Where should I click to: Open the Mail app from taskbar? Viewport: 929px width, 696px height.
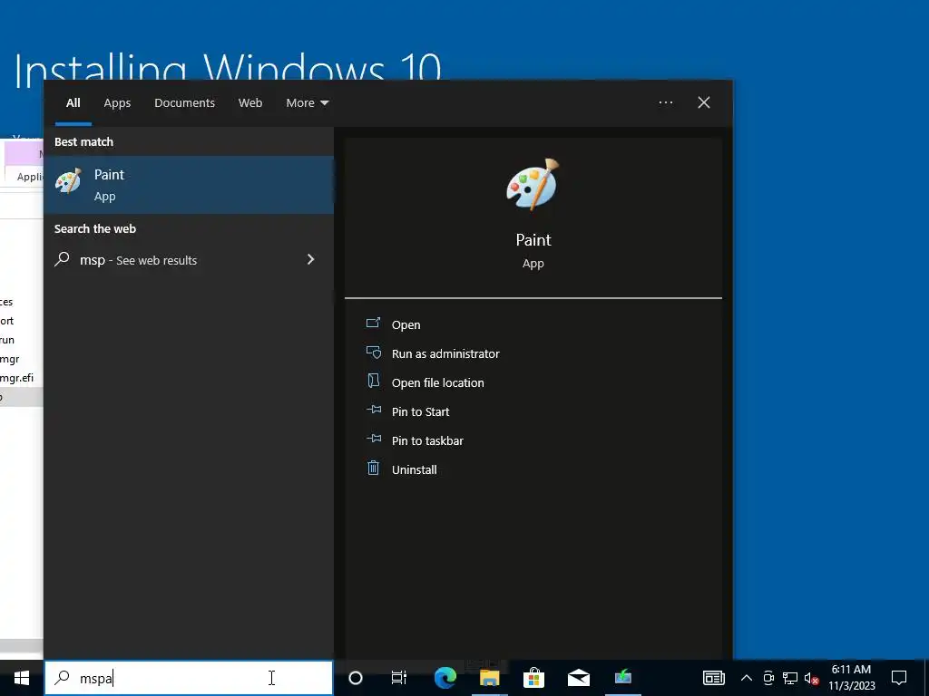pos(578,678)
